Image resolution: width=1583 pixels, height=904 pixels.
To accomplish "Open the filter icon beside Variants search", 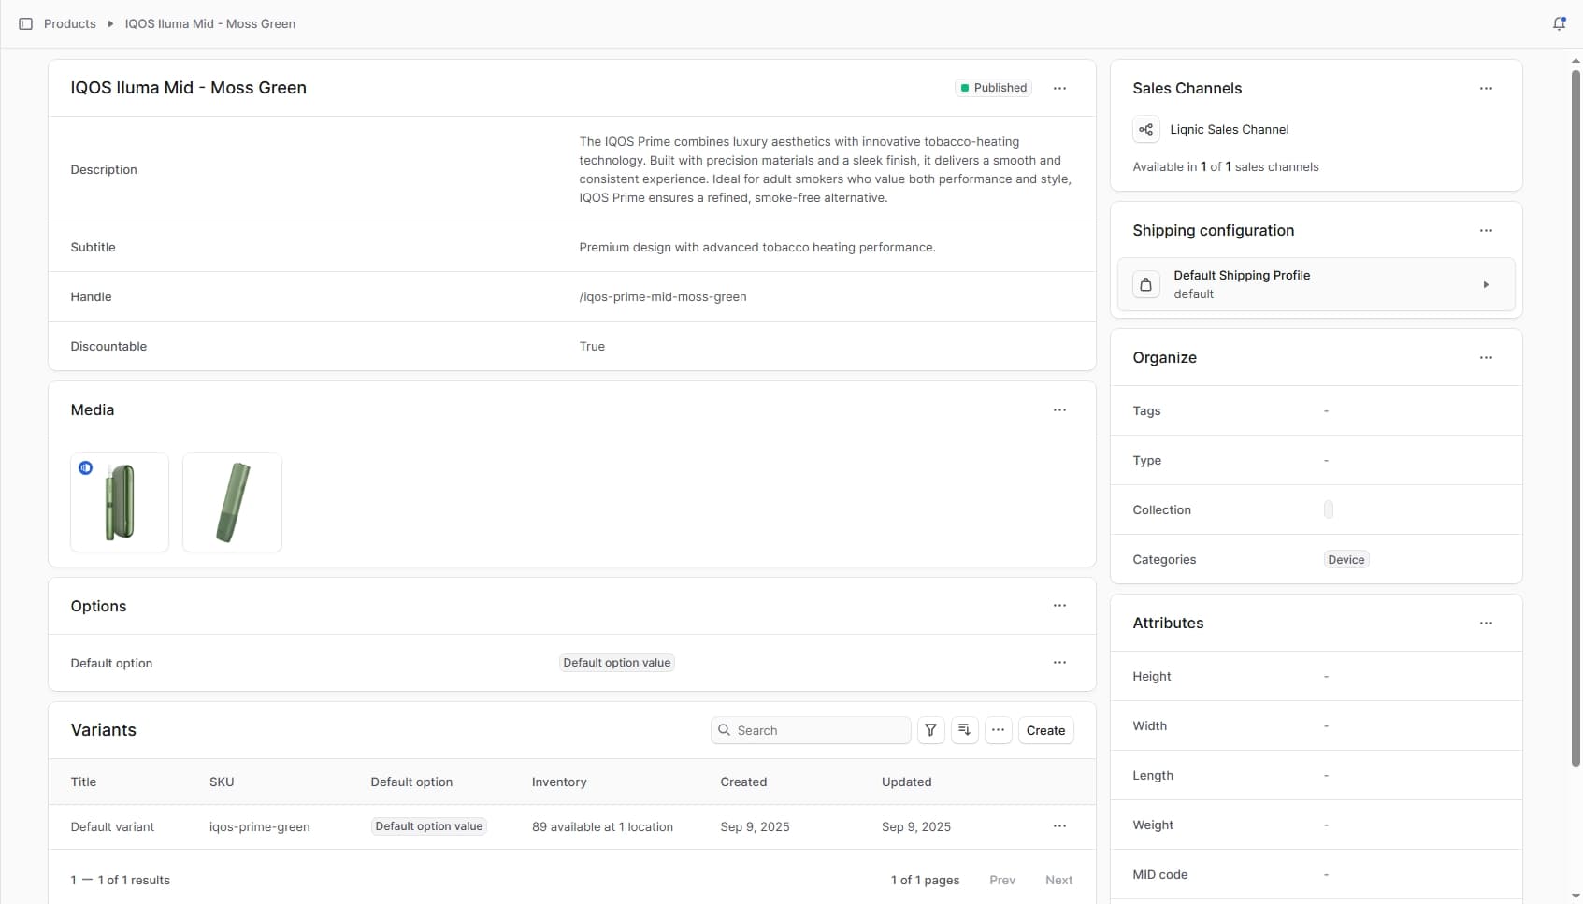I will click(930, 730).
